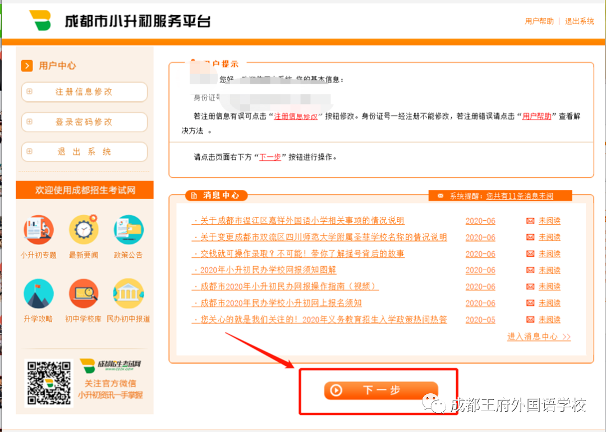Click the 2020-05 date link

[x=480, y=320]
